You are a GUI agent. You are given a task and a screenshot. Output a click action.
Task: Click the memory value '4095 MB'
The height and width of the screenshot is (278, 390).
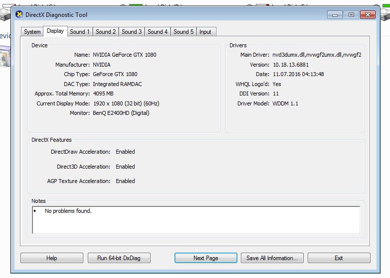click(x=103, y=93)
